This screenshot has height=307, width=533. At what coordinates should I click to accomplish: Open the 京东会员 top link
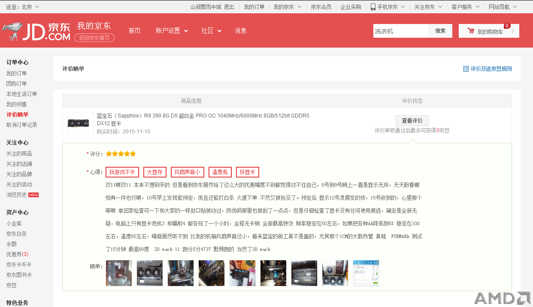[x=321, y=7]
